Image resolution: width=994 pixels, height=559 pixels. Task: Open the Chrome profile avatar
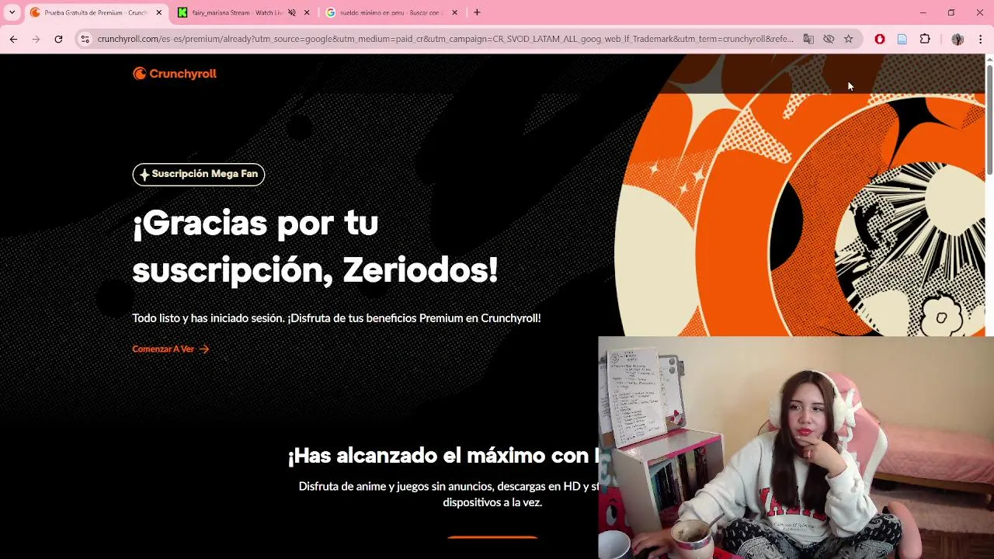(958, 39)
